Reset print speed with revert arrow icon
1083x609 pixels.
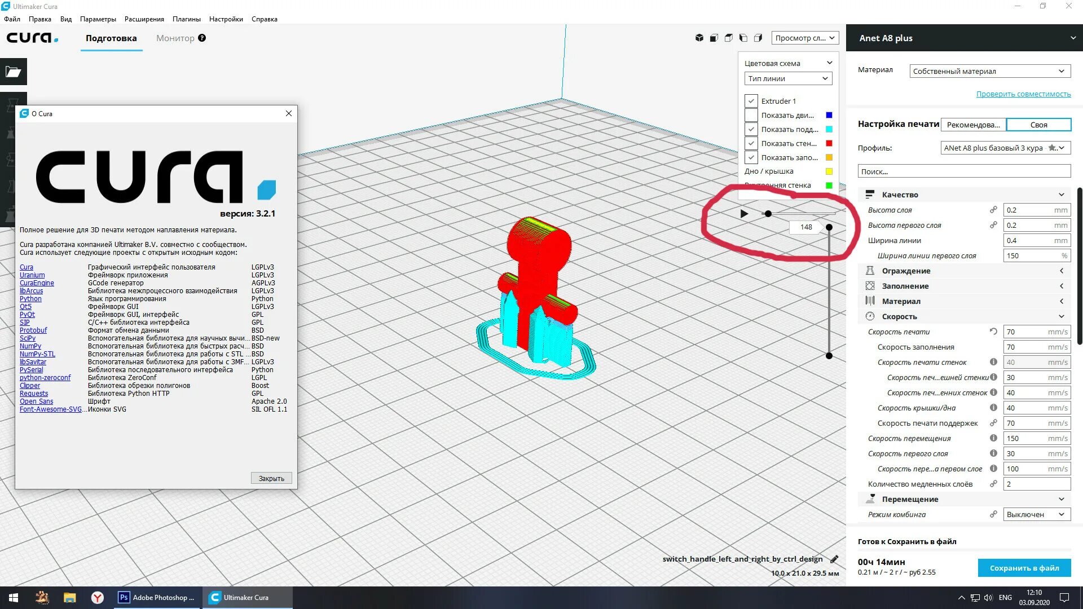point(993,332)
